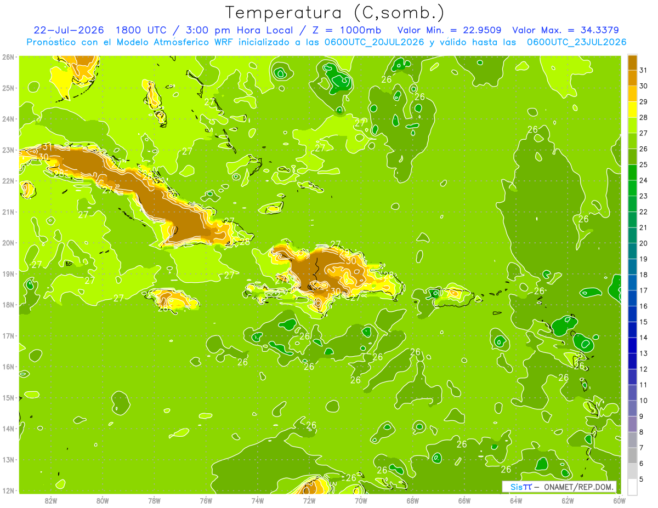Viewport: 658px width, 508px height.
Task: Click the "66W" longitude axis label
Action: (464, 500)
